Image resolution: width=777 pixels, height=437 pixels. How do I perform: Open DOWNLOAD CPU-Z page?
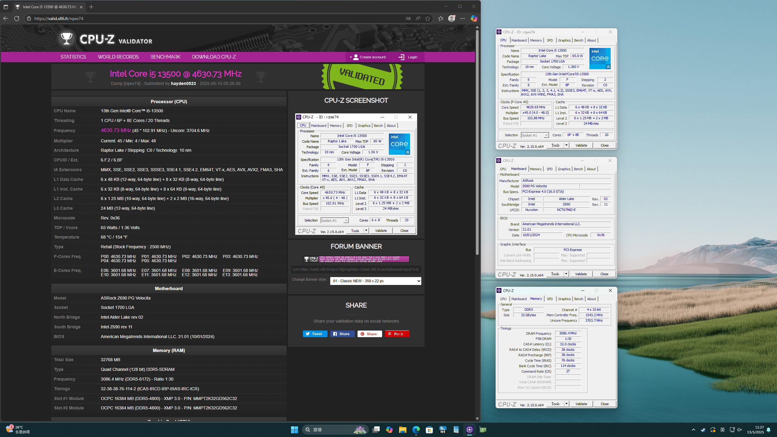(x=214, y=57)
